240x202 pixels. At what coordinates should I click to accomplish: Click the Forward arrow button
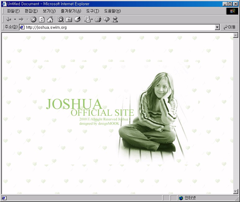point(21,19)
